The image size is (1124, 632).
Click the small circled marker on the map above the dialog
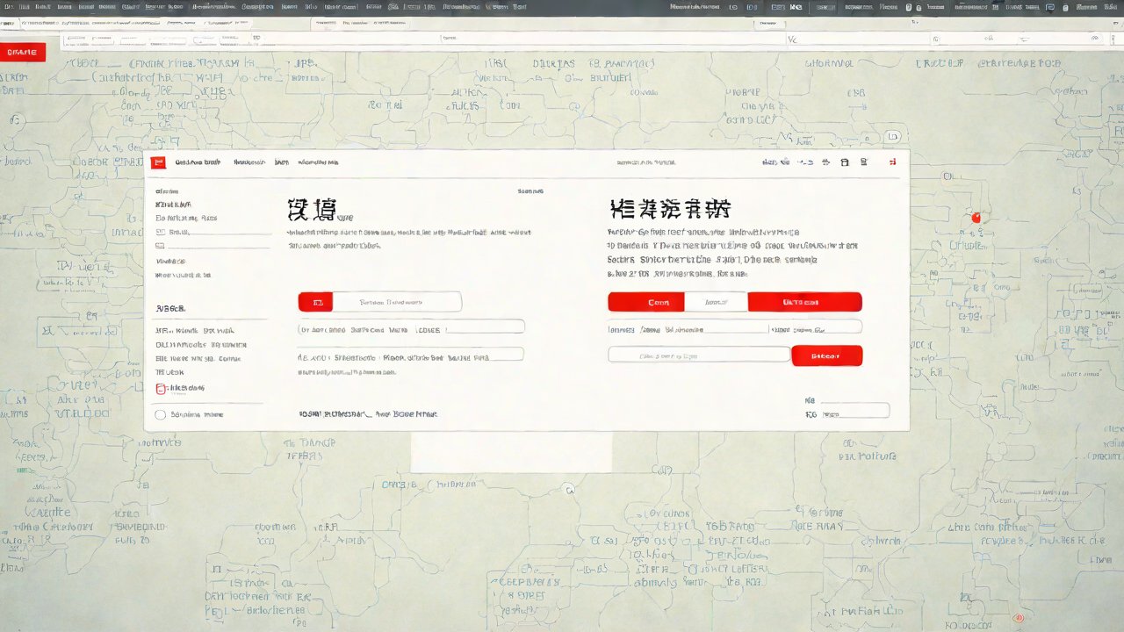pyautogui.click(x=893, y=137)
